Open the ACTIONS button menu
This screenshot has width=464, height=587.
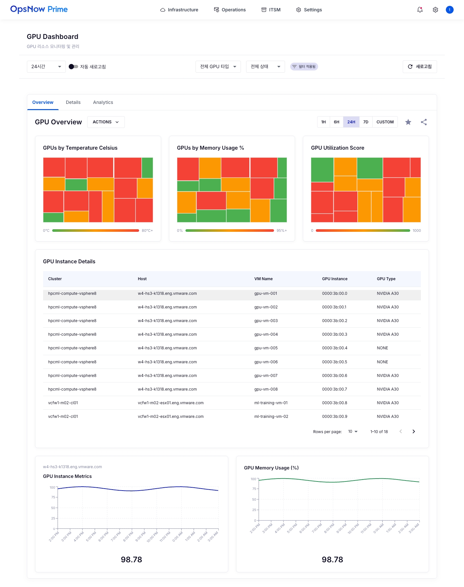(x=106, y=122)
